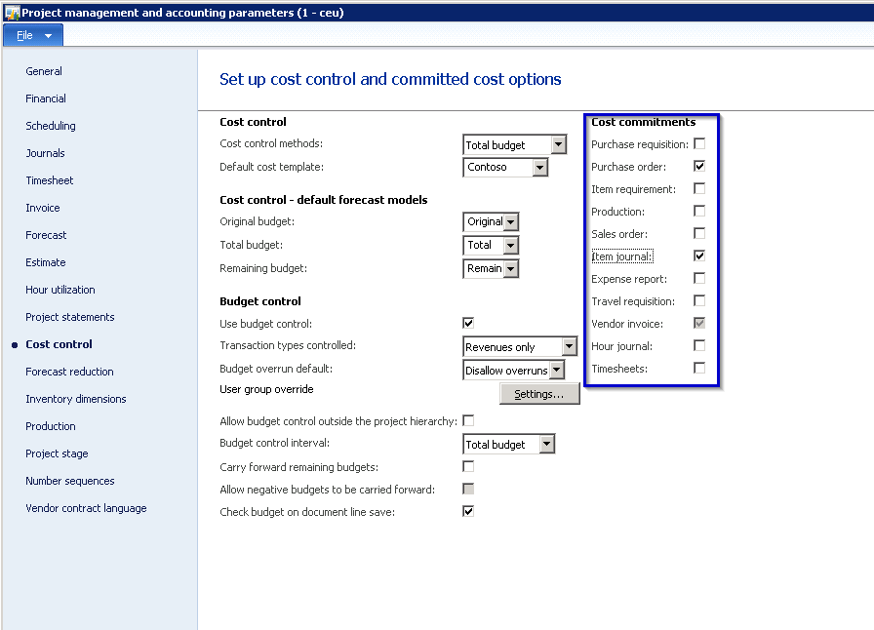Switch to Forecast reduction section
Viewport: 874px width, 630px height.
[x=69, y=372]
